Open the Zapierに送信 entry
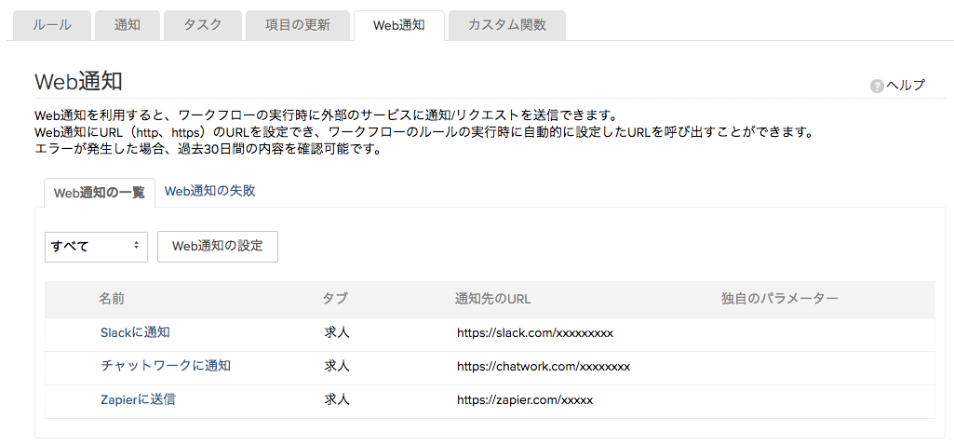954x445 pixels. pyautogui.click(x=138, y=399)
